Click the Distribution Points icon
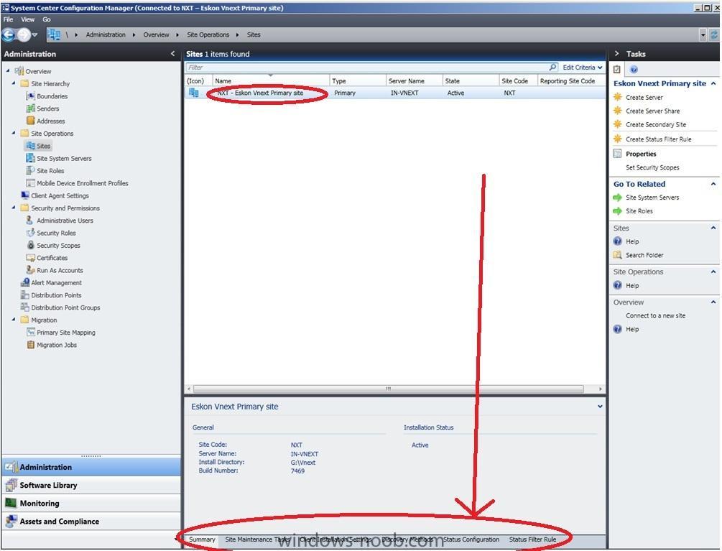 coord(25,295)
